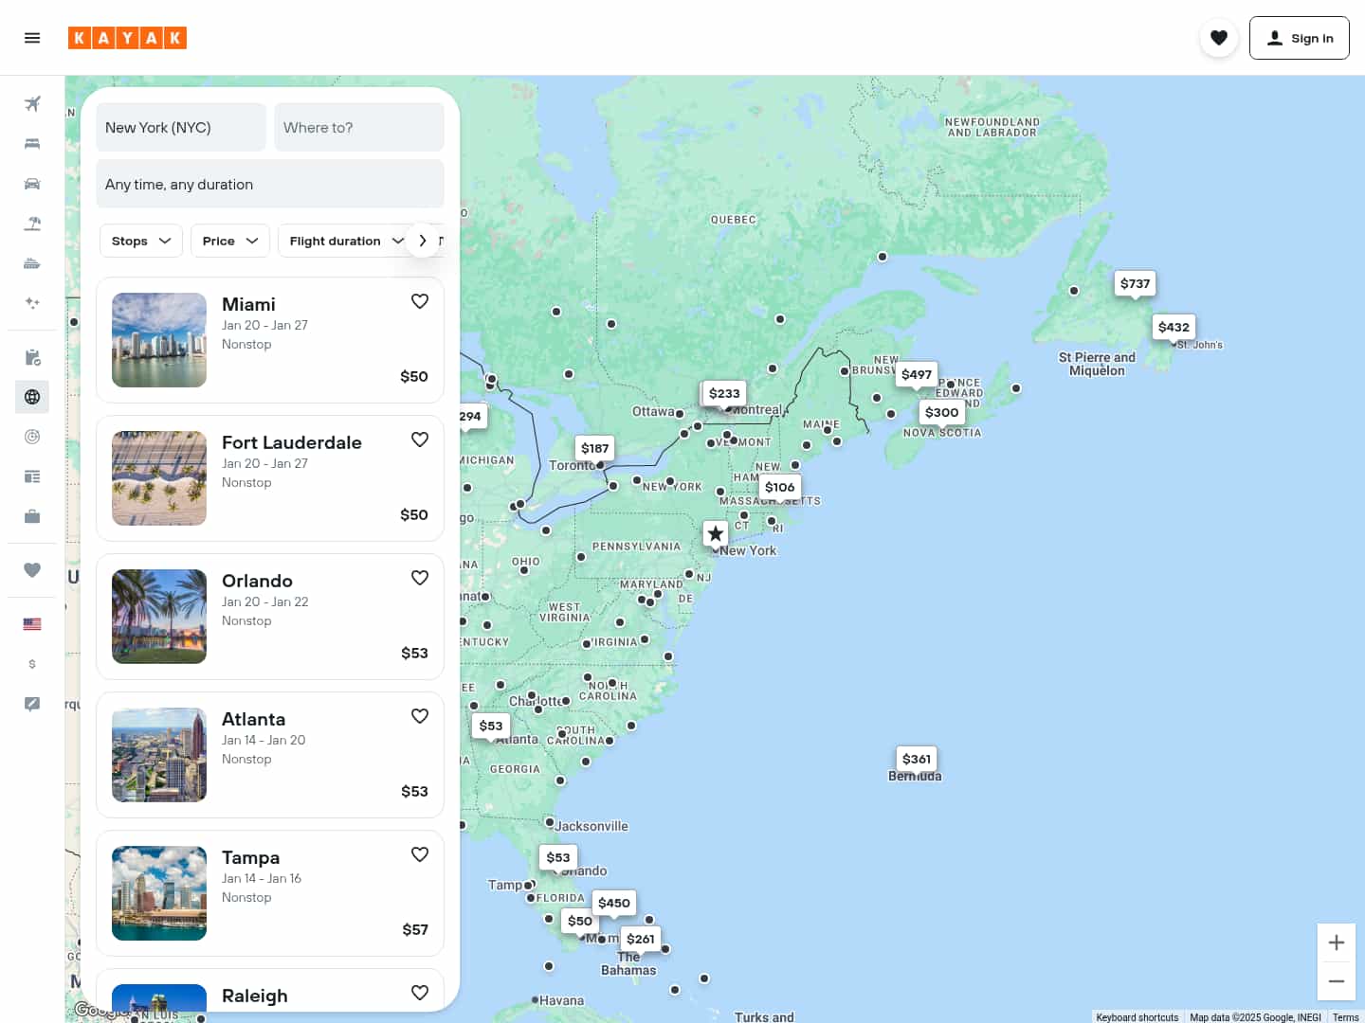The width and height of the screenshot is (1365, 1023).
Task: Toggle the heart on Fort Lauderdale card
Action: [x=420, y=440]
